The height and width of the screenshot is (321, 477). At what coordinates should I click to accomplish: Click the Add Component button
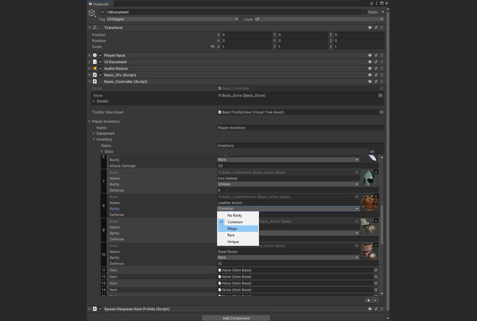(236, 317)
